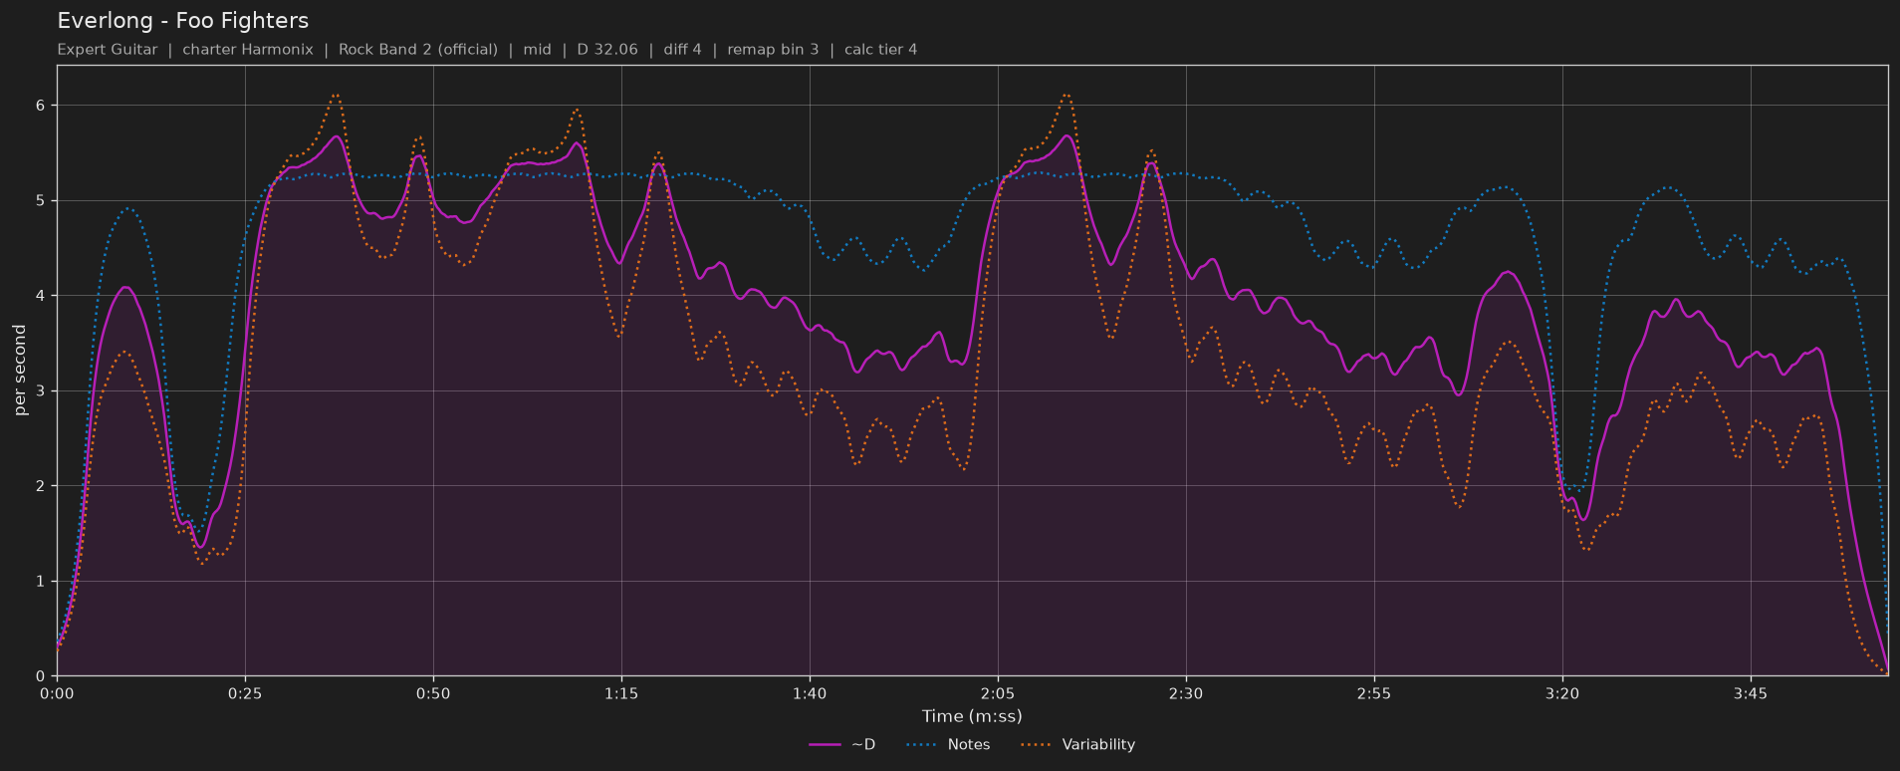Click the y-axis tick label 1

(41, 582)
